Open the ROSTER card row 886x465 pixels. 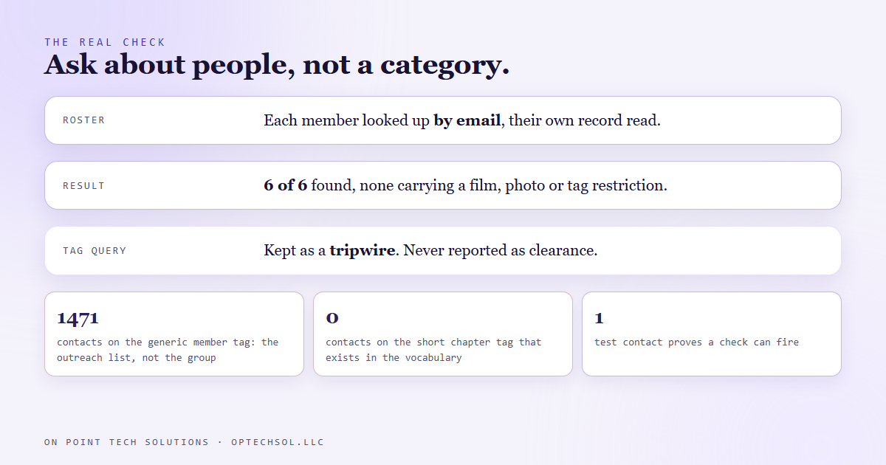coord(443,120)
